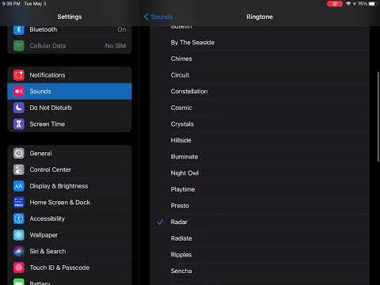
Task: Choose Presto ringtone
Action: pos(260,206)
